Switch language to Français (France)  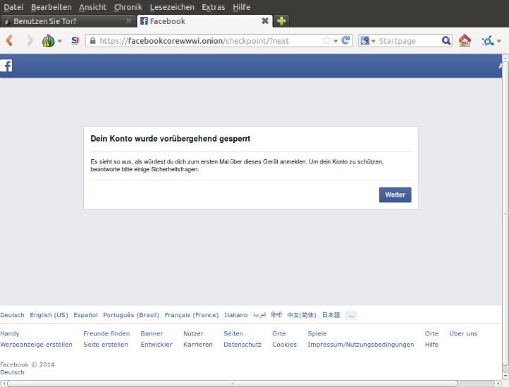tap(192, 315)
